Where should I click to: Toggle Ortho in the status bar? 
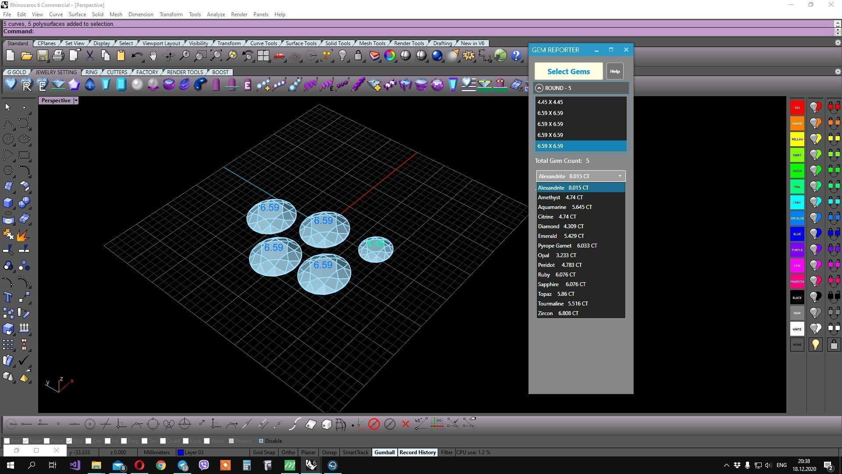pyautogui.click(x=288, y=452)
